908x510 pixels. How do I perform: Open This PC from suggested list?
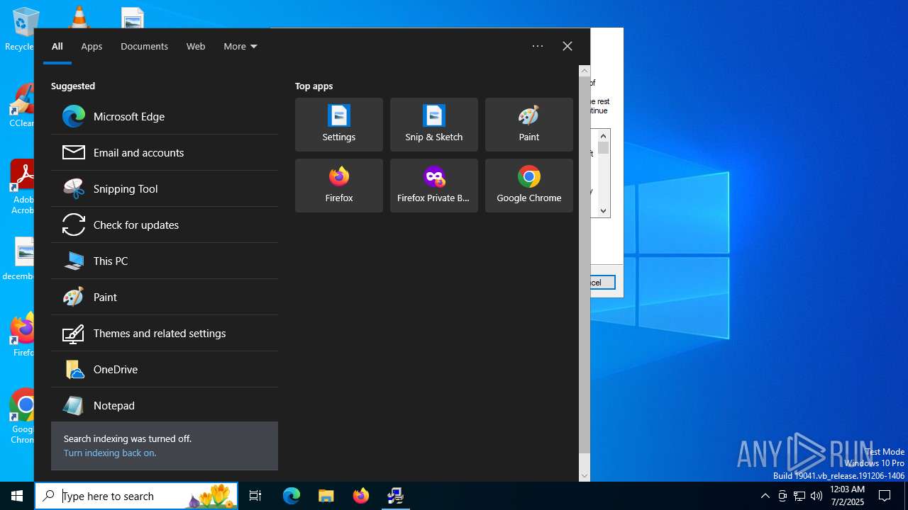[165, 261]
